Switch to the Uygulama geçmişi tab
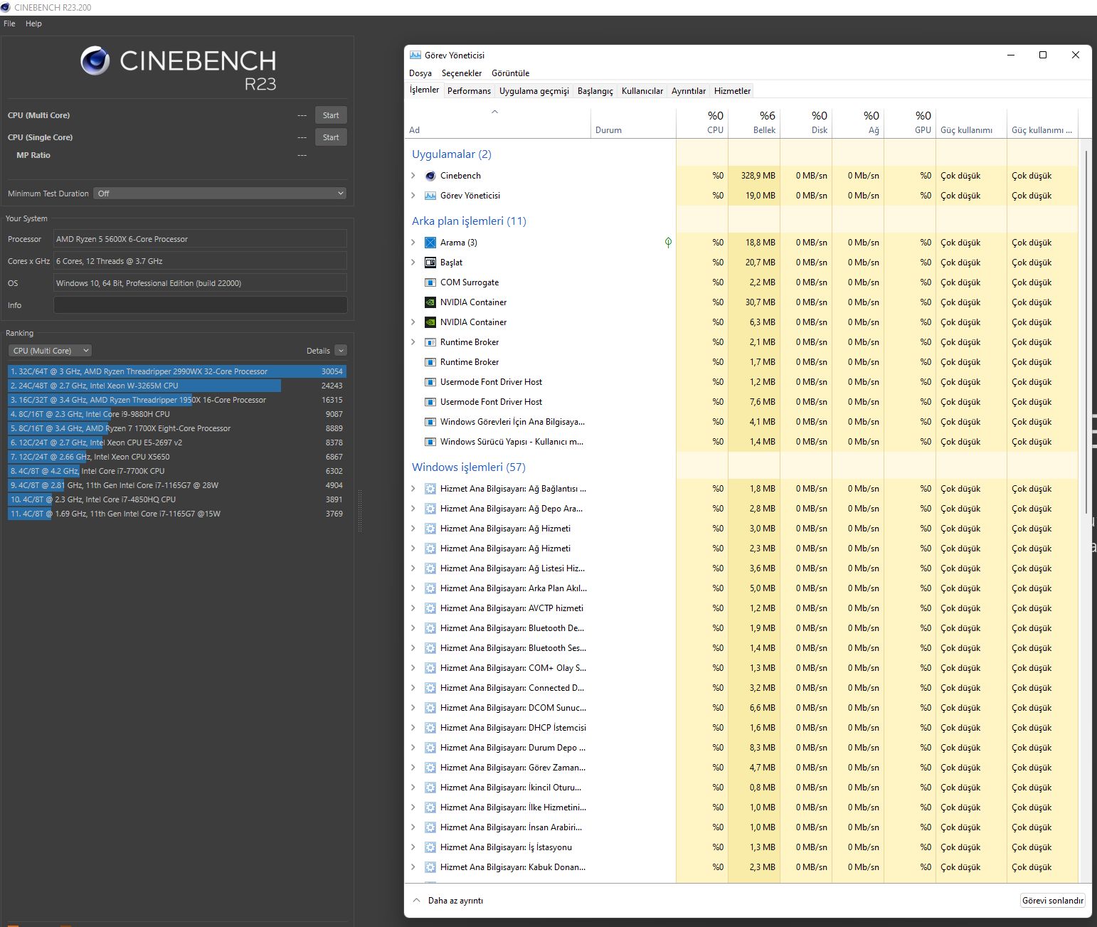The width and height of the screenshot is (1097, 927). 534,91
